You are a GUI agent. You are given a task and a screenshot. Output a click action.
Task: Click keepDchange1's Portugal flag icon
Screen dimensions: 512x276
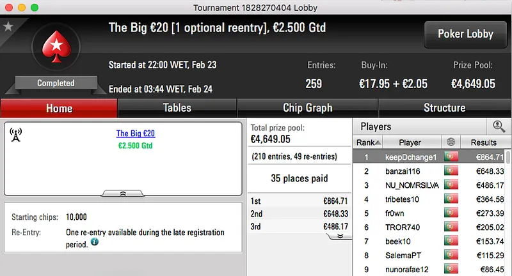[x=452, y=157]
